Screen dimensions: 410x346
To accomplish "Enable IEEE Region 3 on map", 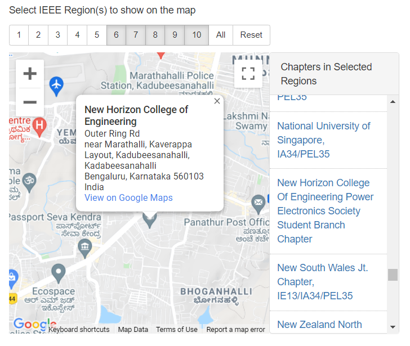I will point(58,35).
